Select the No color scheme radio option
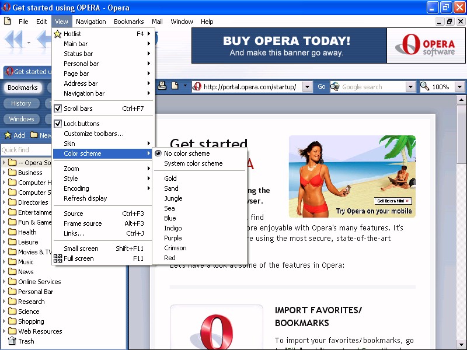 click(x=159, y=153)
